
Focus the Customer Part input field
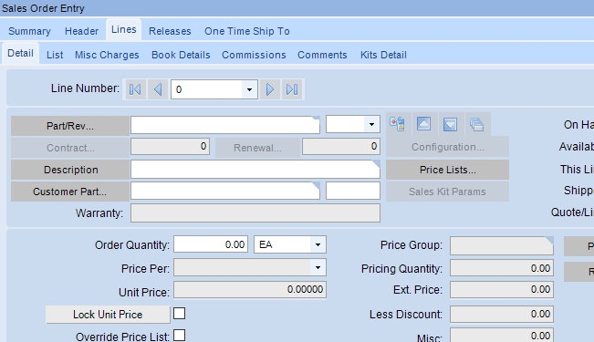pyautogui.click(x=225, y=191)
